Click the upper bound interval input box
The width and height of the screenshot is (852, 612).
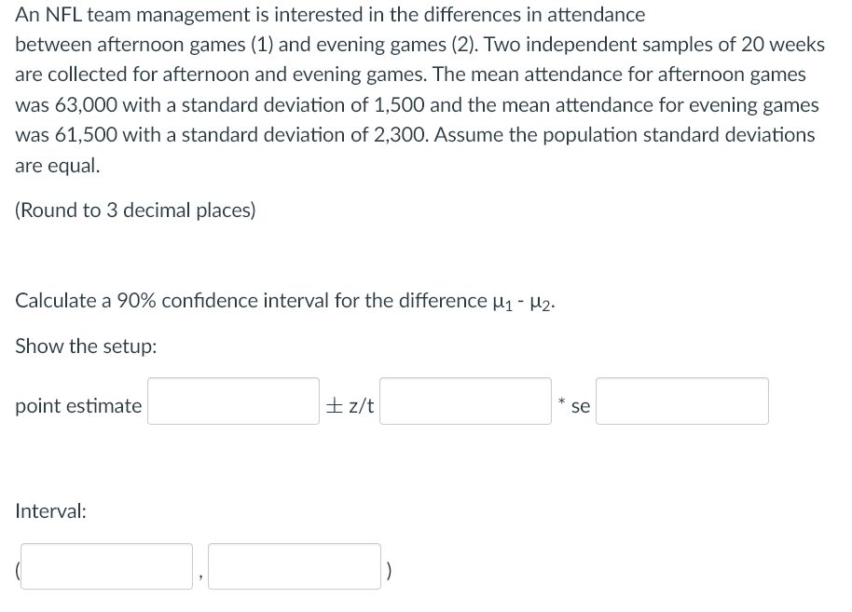pos(294,565)
